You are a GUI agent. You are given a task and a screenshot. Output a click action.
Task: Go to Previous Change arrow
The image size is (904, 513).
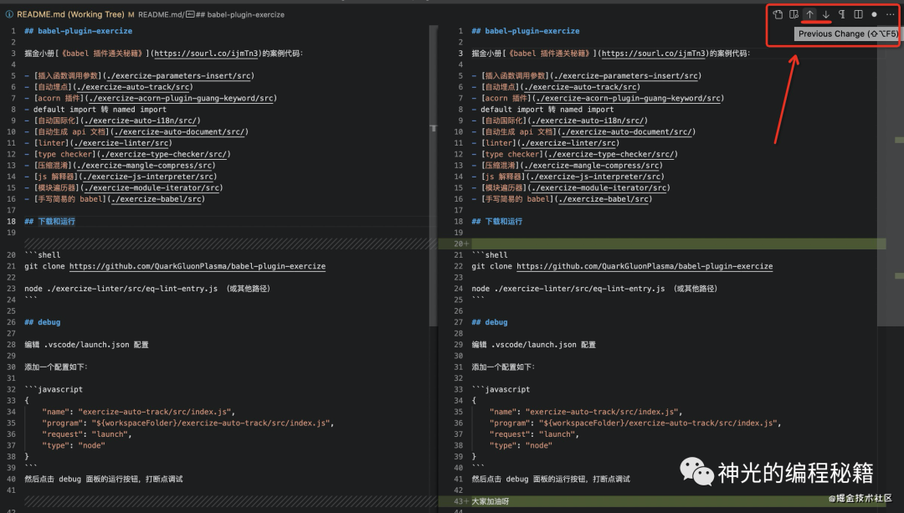[810, 14]
